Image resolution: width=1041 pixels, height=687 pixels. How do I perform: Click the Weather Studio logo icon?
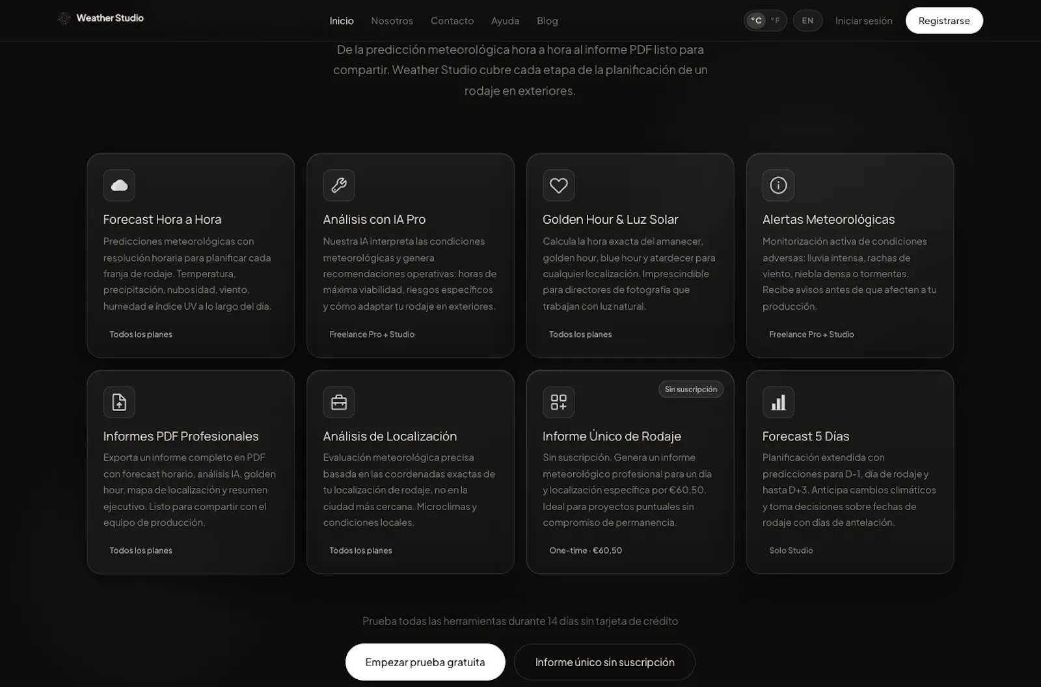64,18
